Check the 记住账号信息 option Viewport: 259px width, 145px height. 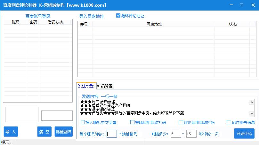(x=229, y=122)
